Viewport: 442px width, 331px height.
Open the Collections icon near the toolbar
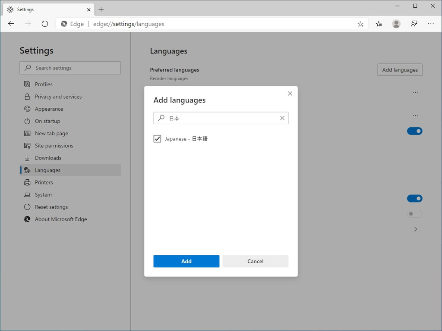pos(379,24)
